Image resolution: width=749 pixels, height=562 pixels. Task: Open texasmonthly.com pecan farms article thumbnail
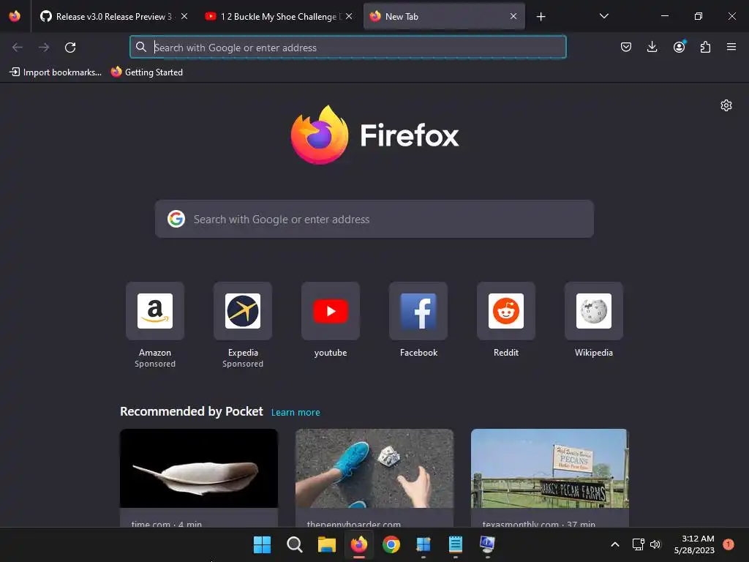tap(550, 468)
